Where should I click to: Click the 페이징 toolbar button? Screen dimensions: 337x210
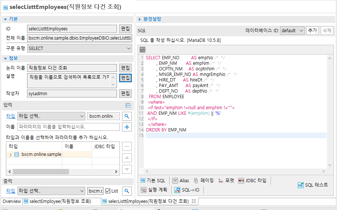[203, 180]
